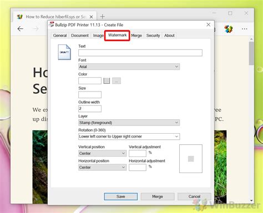Image resolution: width=263 pixels, height=213 pixels.
Task: Switch to the Document tab
Action: coord(80,35)
